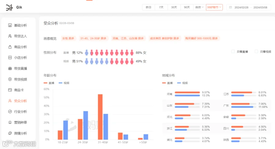The width and height of the screenshot is (275, 149).
Task: Open the 行业分析 trend icon
Action: pyautogui.click(x=10, y=111)
